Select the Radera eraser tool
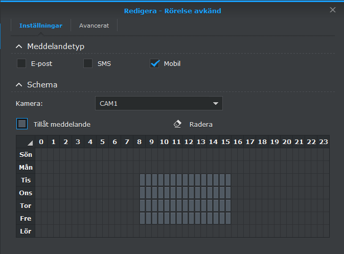The height and width of the screenshot is (254, 344). [193, 124]
